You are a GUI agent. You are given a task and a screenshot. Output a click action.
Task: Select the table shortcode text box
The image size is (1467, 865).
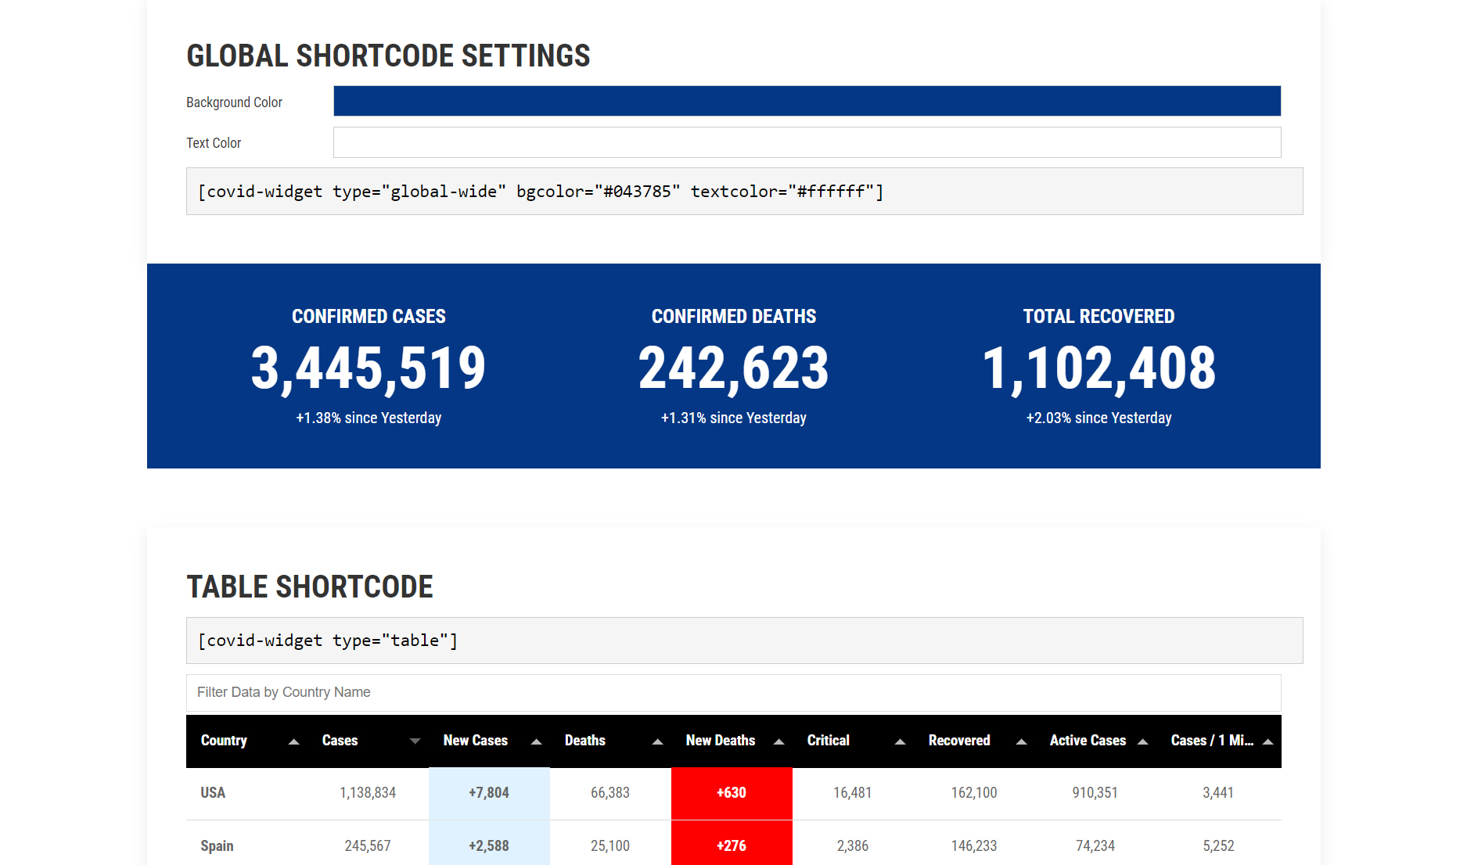[x=745, y=641]
